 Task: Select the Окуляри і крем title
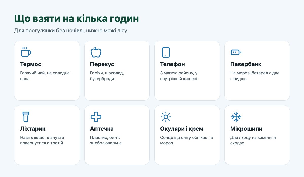tap(182, 129)
